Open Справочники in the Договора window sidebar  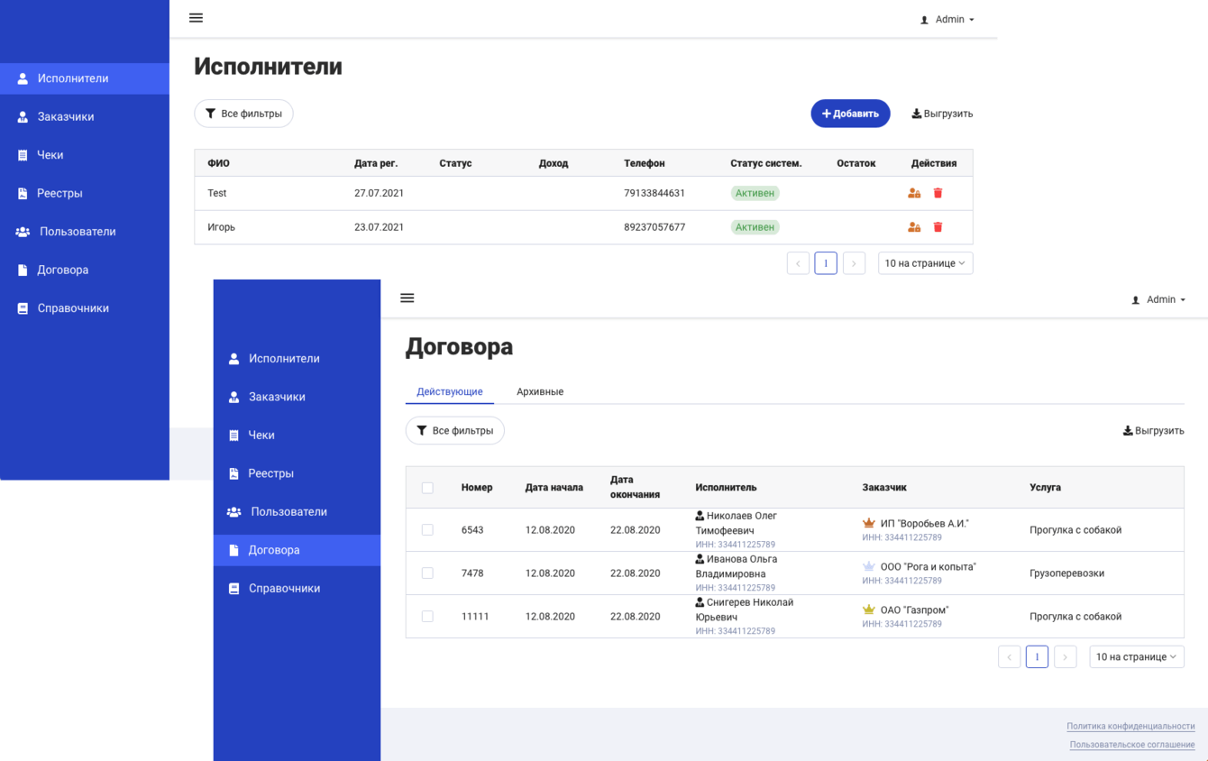pos(297,589)
